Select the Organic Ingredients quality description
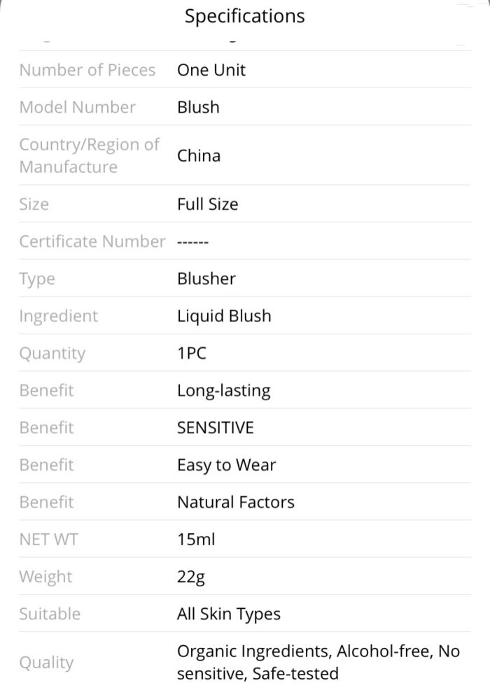This screenshot has width=490, height=690. click(x=318, y=662)
